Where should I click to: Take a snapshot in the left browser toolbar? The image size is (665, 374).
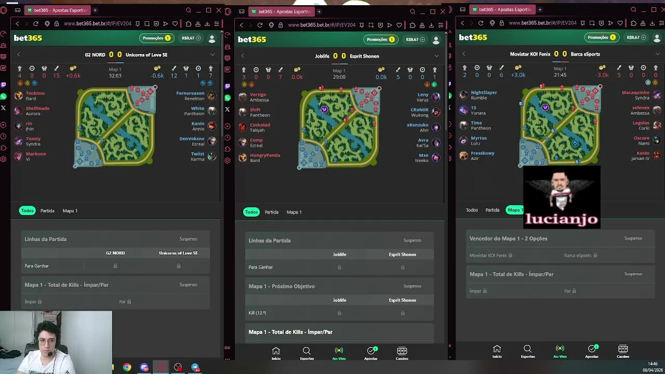147,23
